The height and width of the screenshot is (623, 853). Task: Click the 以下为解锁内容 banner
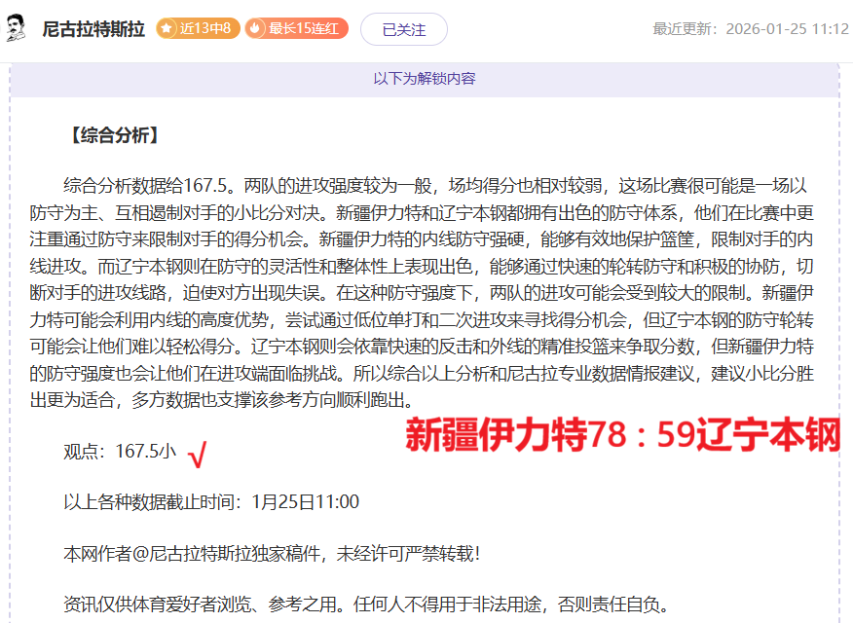click(425, 79)
